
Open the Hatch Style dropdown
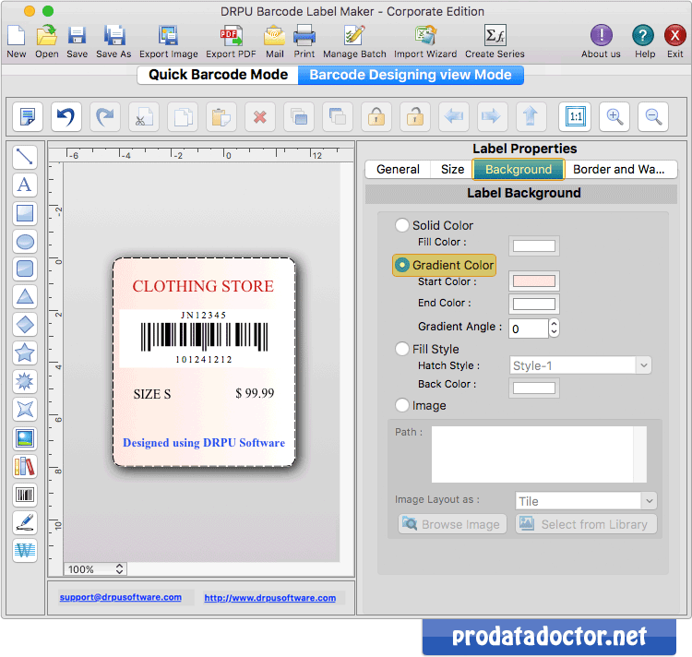point(580,365)
